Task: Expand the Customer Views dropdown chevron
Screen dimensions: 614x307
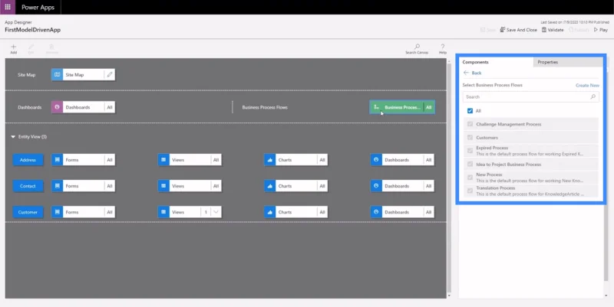Action: [x=216, y=212]
